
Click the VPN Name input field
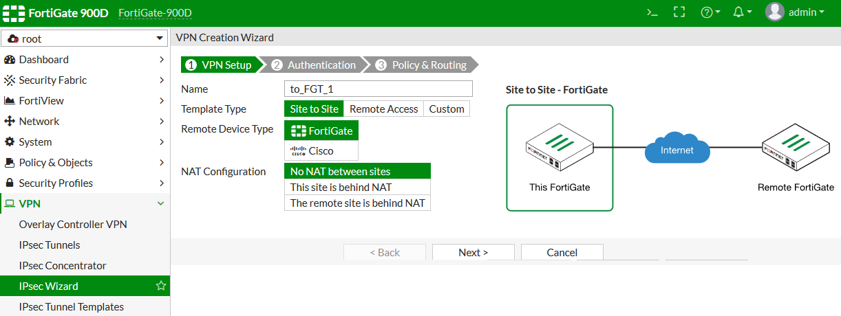pyautogui.click(x=378, y=89)
